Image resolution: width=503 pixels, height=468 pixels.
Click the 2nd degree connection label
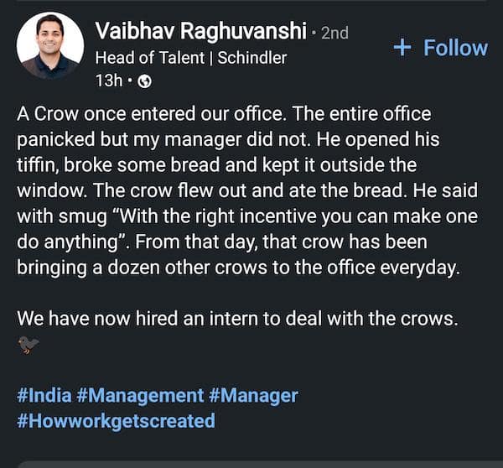pyautogui.click(x=334, y=34)
